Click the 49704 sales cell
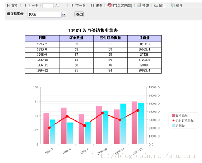Viewport: 202px width, 163px height. coord(144,65)
